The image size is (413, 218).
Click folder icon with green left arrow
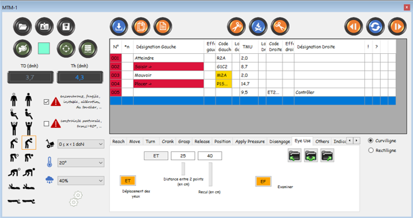pos(294,155)
